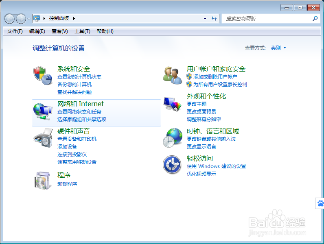Click 更改键盘或其他输入法 link
This screenshot has width=324, height=244.
click(211, 139)
